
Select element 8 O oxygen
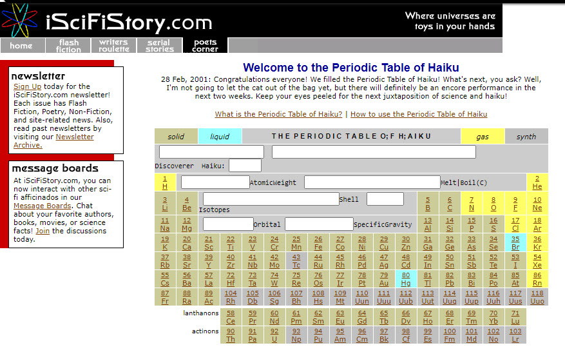pyautogui.click(x=493, y=204)
